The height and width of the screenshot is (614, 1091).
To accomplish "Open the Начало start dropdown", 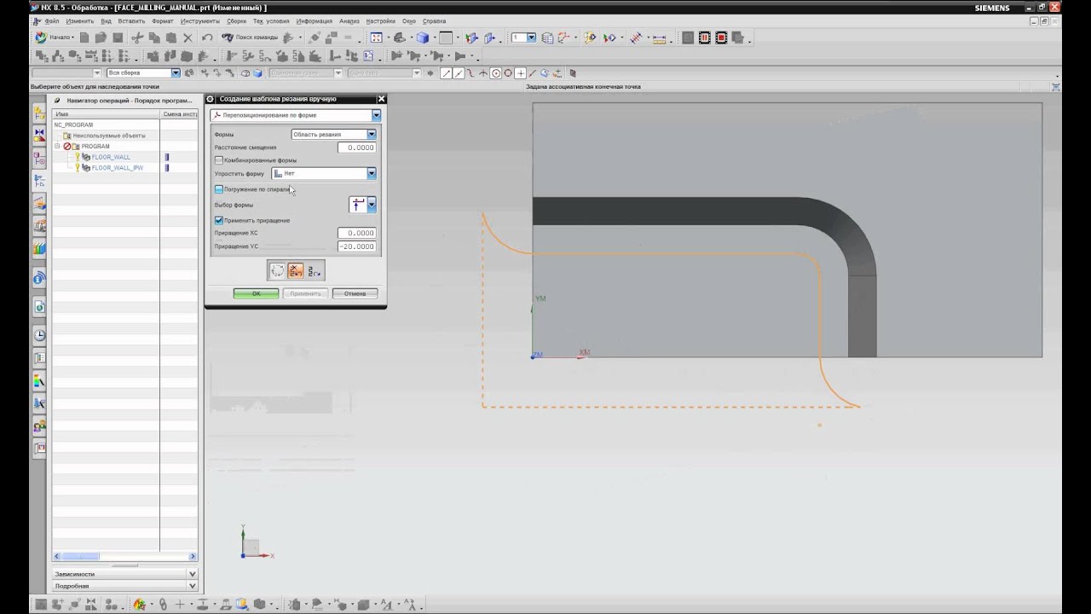I will [55, 38].
